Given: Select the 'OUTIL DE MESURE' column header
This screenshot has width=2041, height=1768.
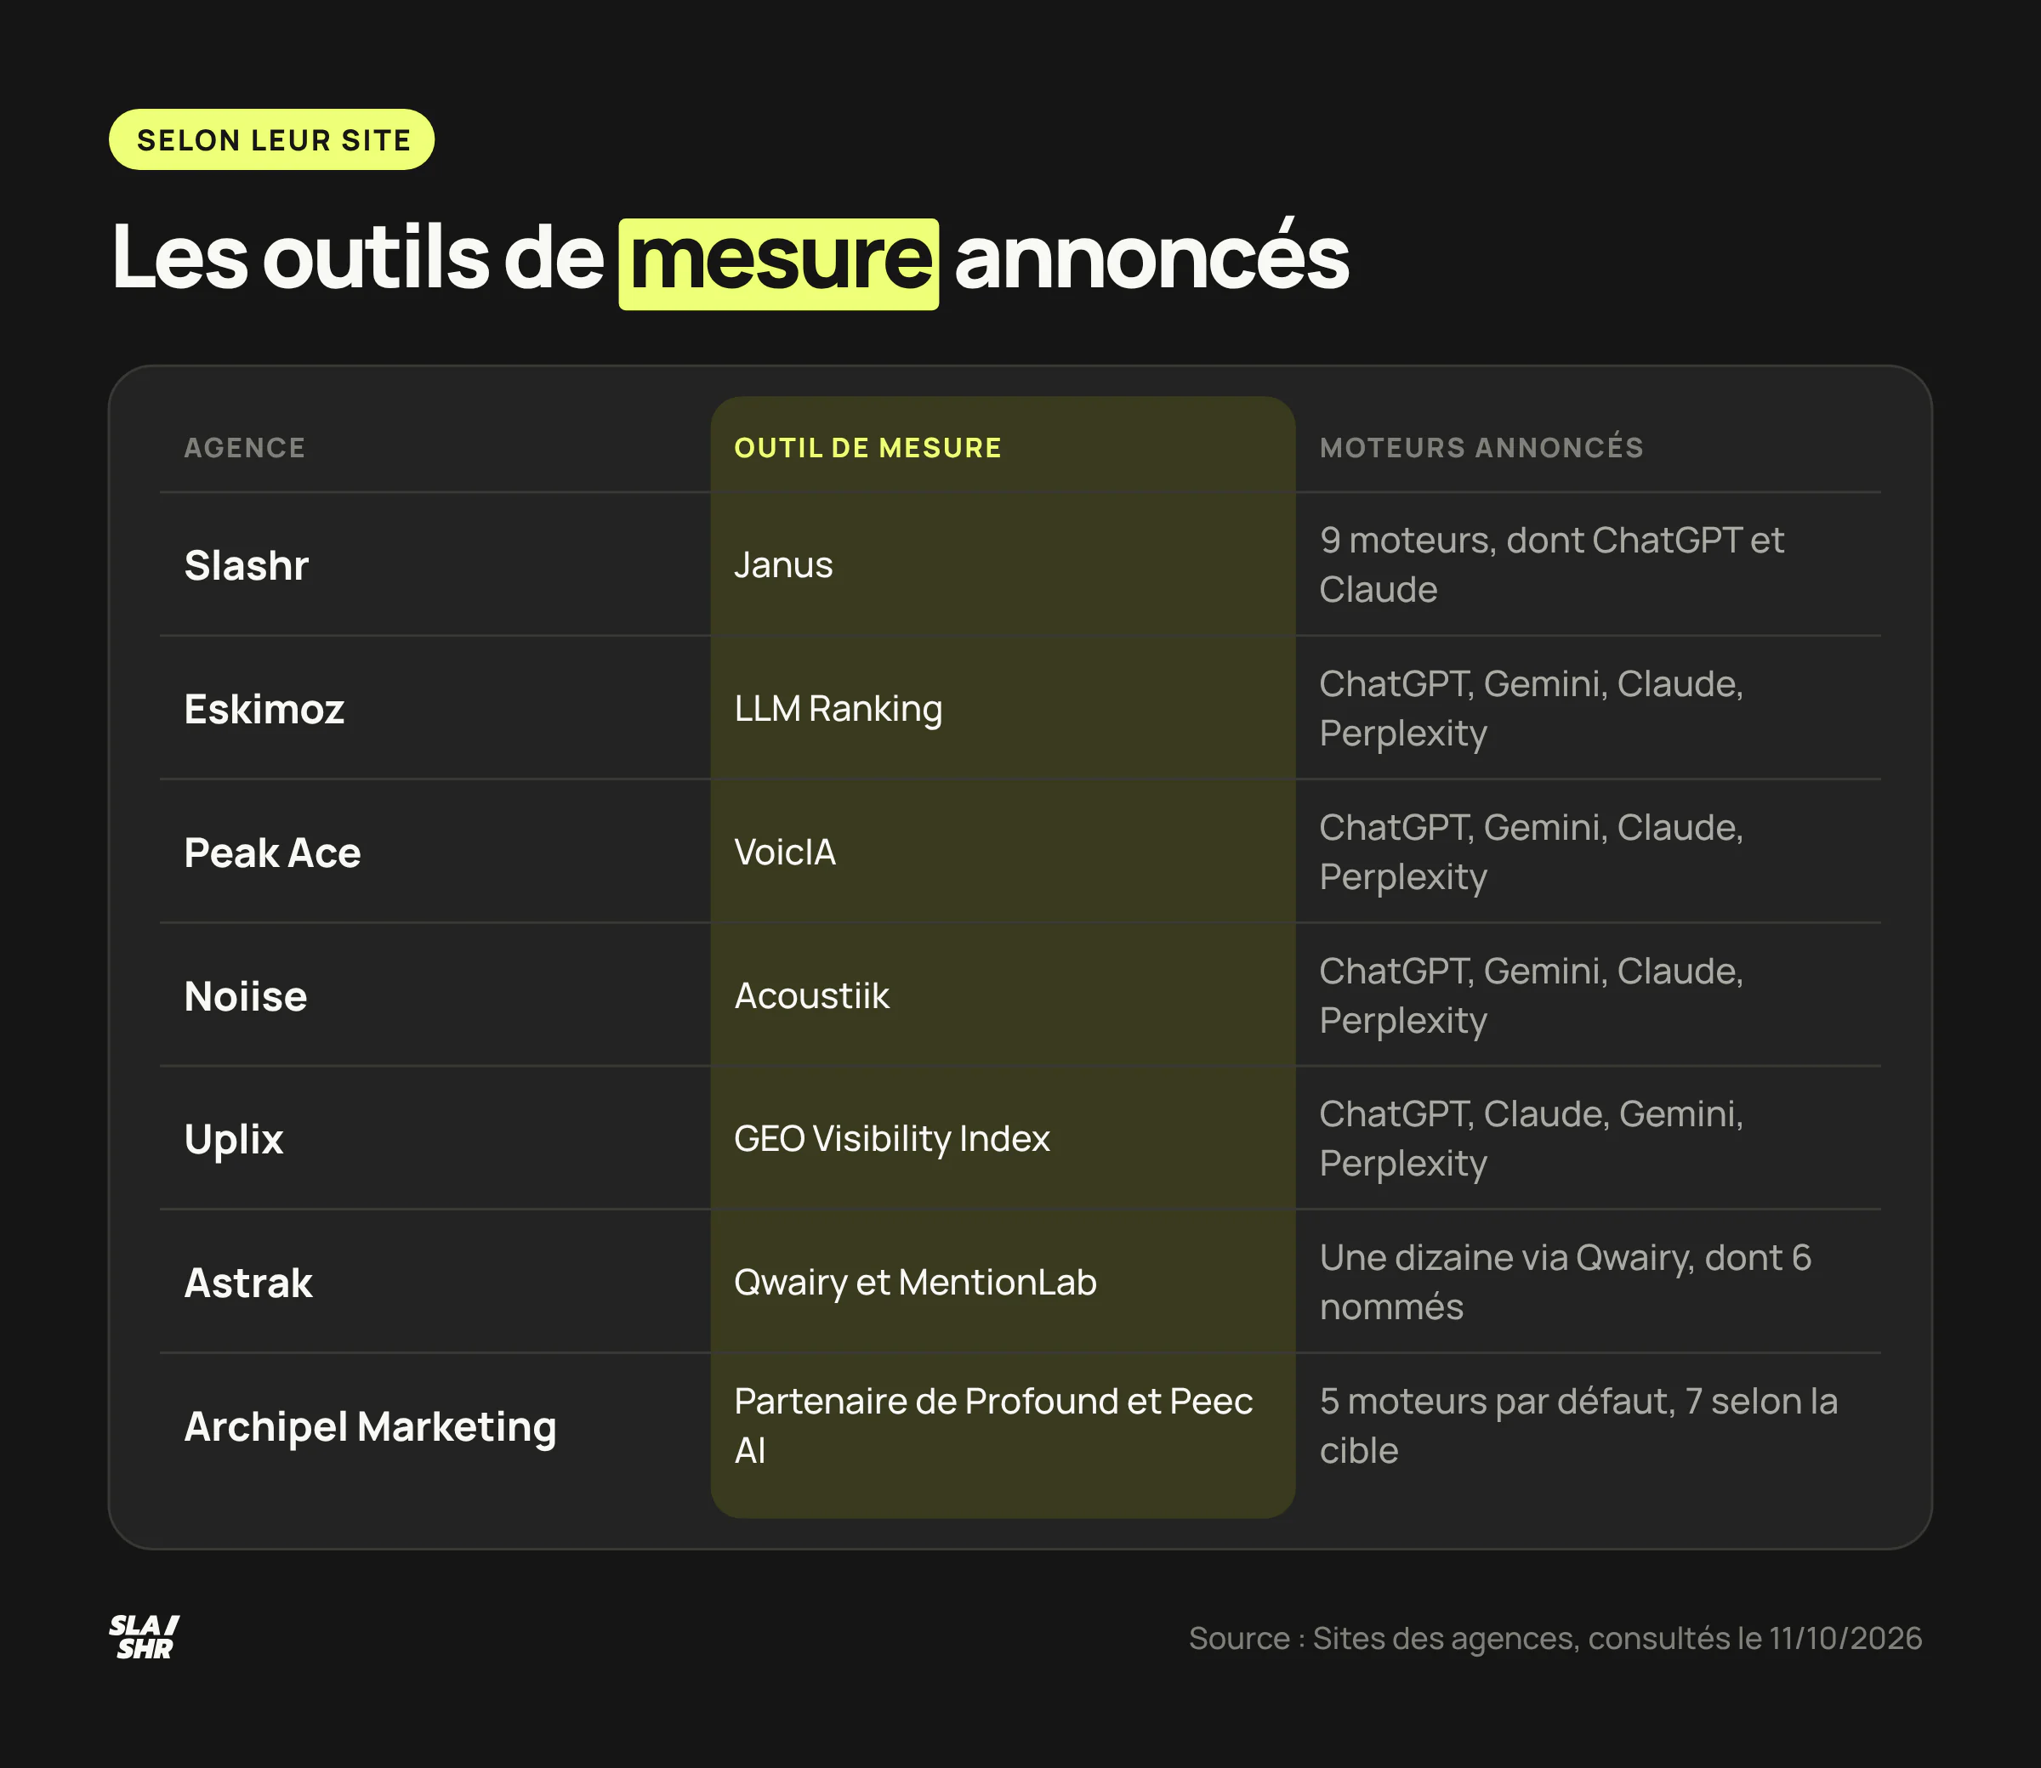Looking at the screenshot, I should (x=867, y=448).
